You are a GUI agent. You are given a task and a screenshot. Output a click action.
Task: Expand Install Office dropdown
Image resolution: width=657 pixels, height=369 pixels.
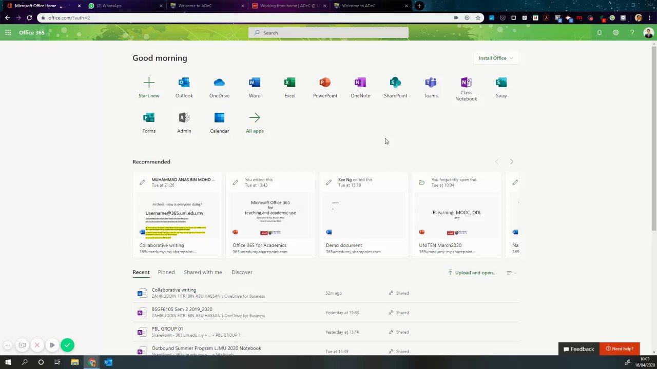point(495,58)
